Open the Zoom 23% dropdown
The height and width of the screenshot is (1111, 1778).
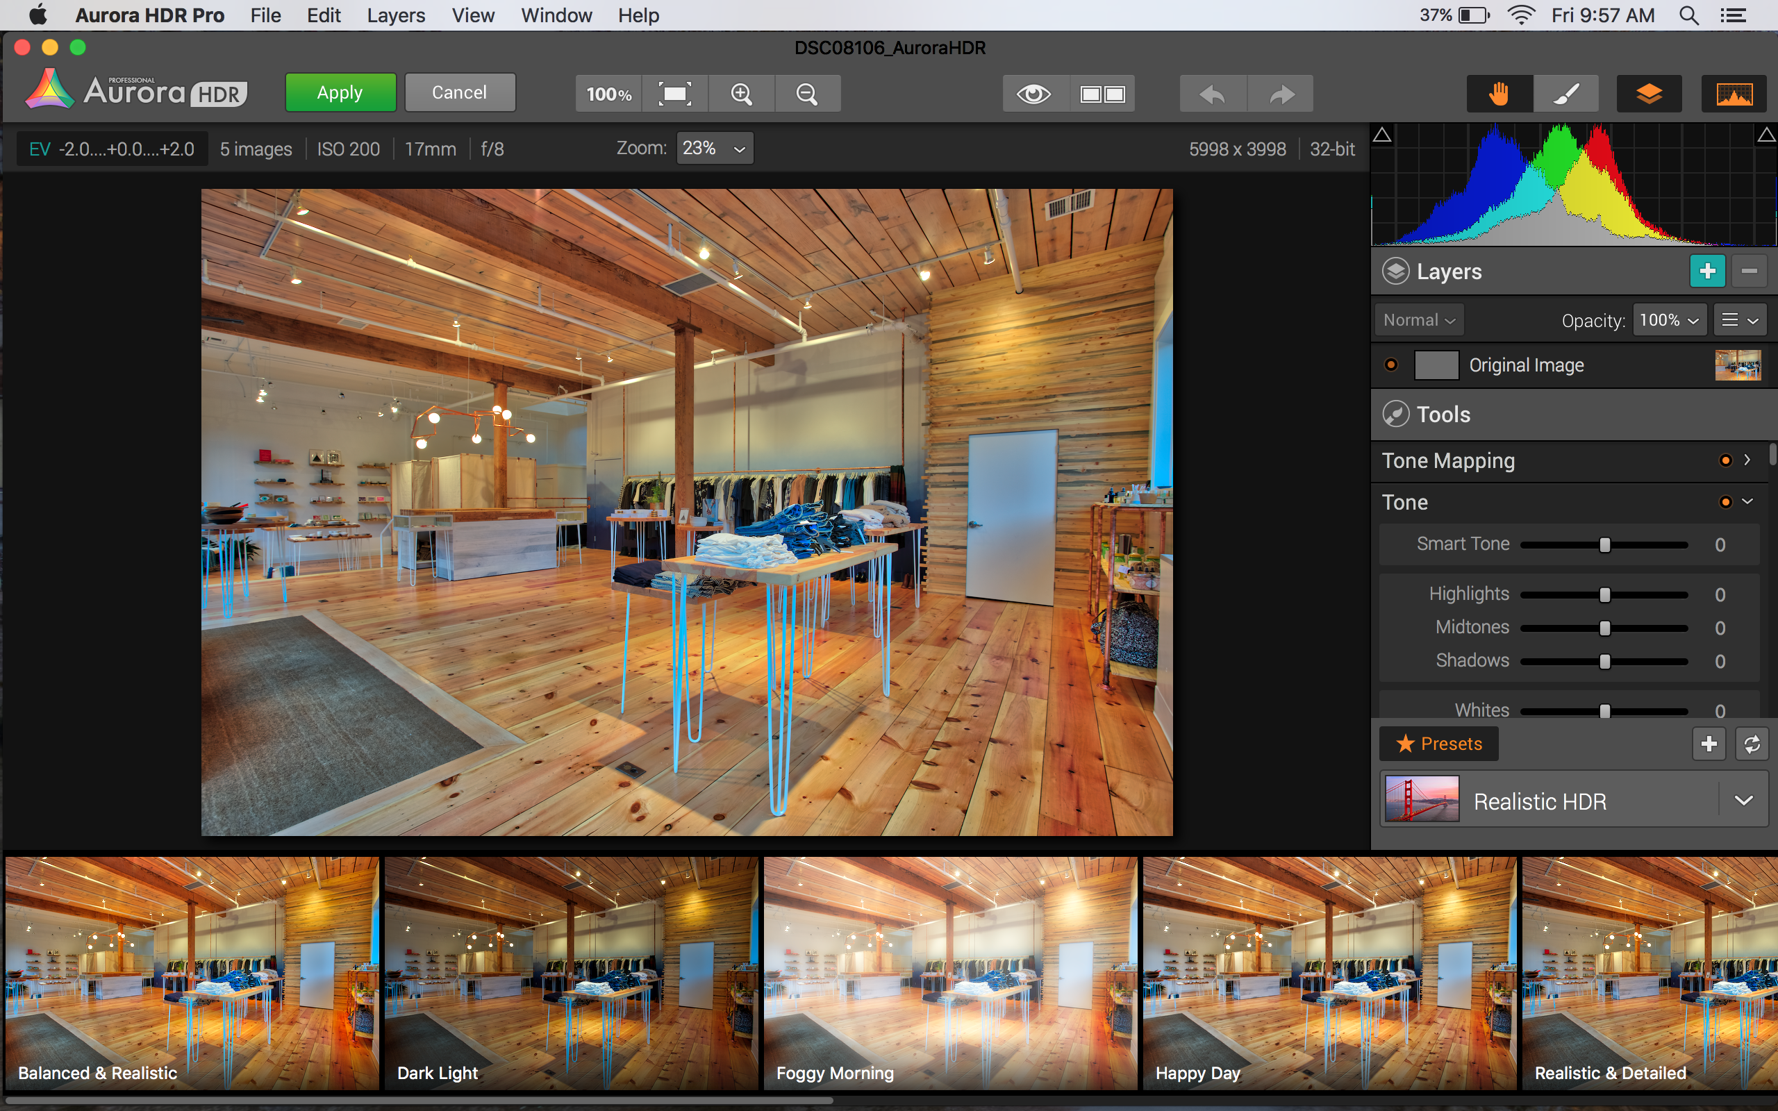(714, 149)
